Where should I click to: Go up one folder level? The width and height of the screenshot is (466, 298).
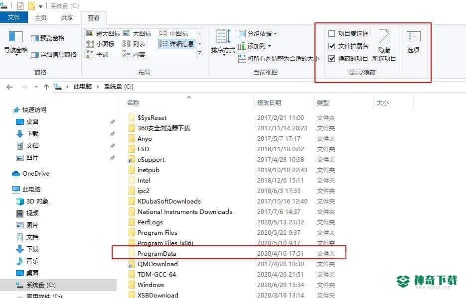point(46,87)
